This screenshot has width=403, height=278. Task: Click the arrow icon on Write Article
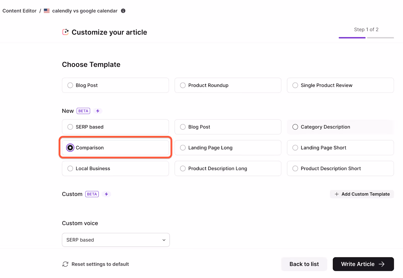(382, 264)
